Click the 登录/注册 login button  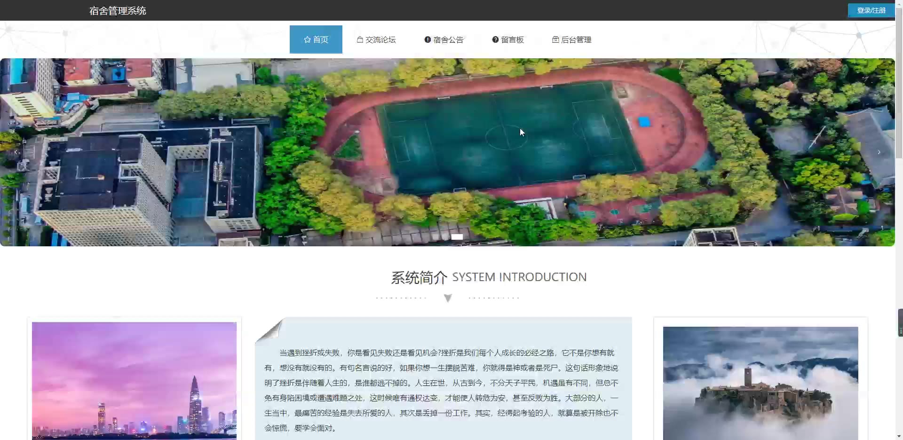click(x=871, y=10)
